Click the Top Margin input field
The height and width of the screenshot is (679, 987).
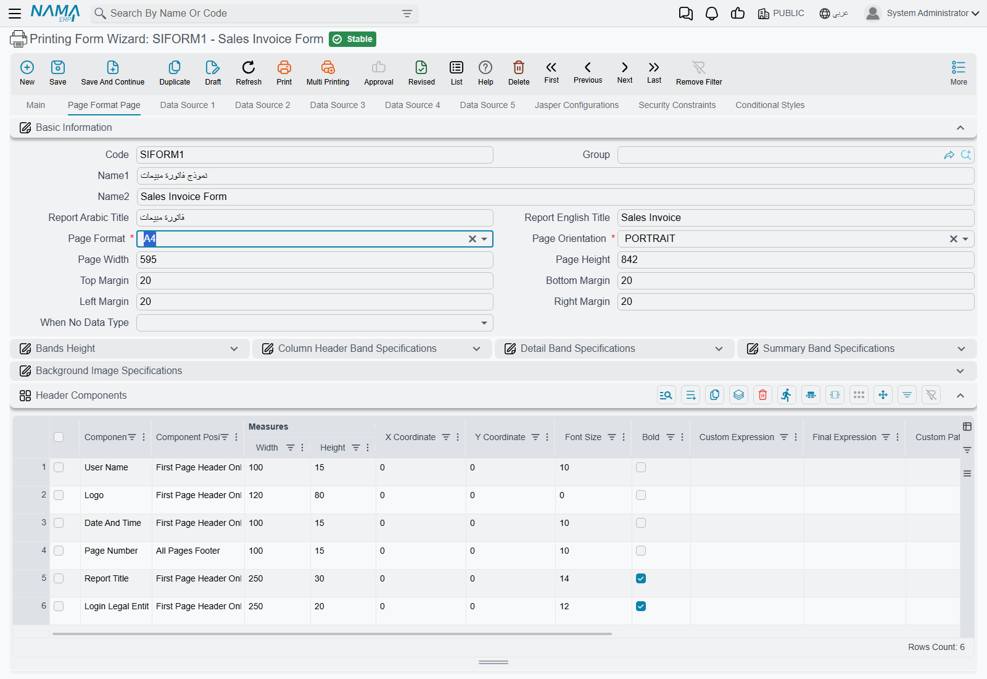(x=315, y=281)
